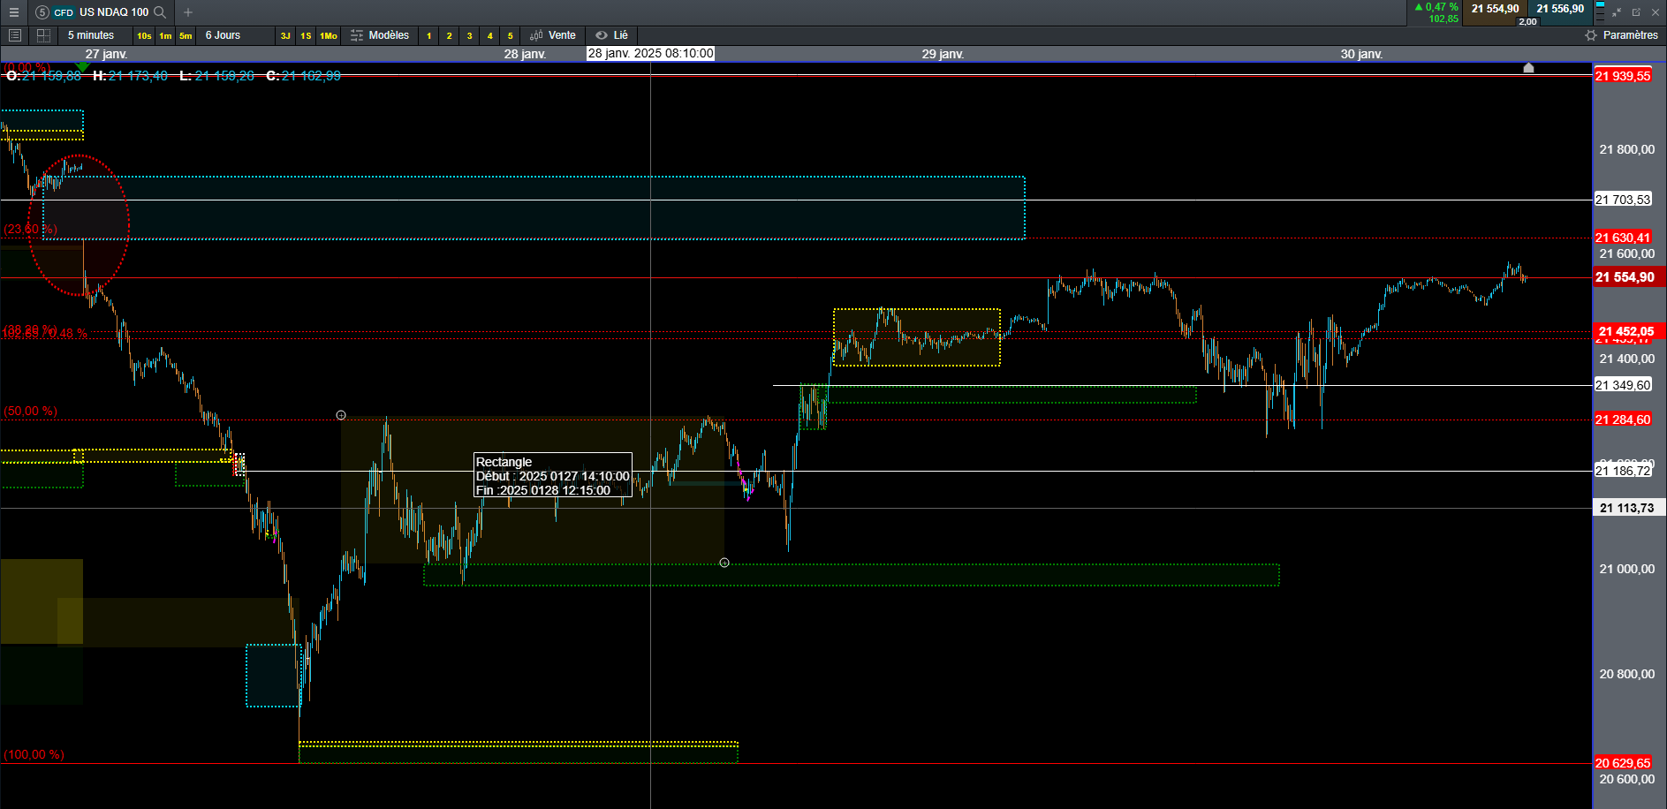This screenshot has width=1667, height=809.
Task: Add a new chart tab with plus
Action: (x=188, y=12)
